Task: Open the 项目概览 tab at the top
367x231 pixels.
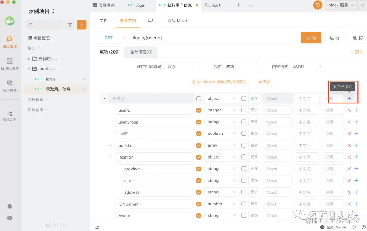Action: coord(106,5)
